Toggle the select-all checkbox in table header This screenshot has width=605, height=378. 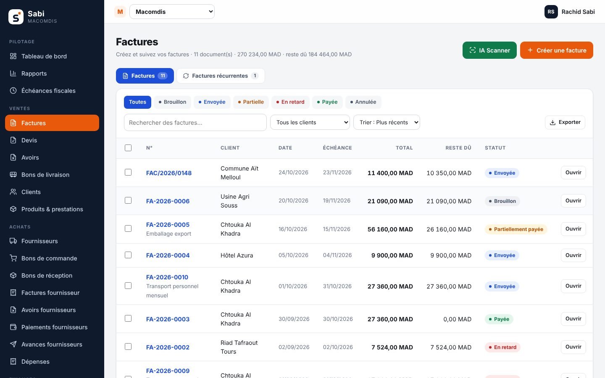128,148
